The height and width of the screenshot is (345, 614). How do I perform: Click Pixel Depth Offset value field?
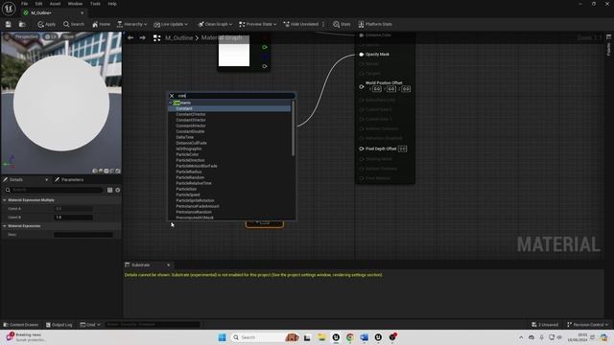(x=403, y=149)
